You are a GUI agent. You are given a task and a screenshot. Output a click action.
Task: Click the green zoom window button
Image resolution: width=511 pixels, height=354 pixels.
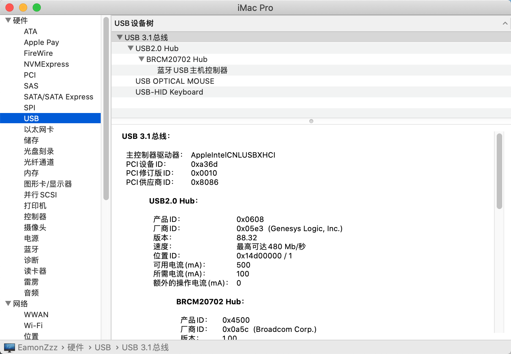click(37, 7)
